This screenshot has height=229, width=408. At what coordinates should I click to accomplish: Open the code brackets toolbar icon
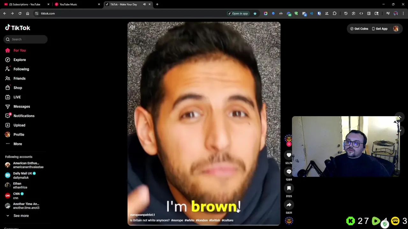361,13
